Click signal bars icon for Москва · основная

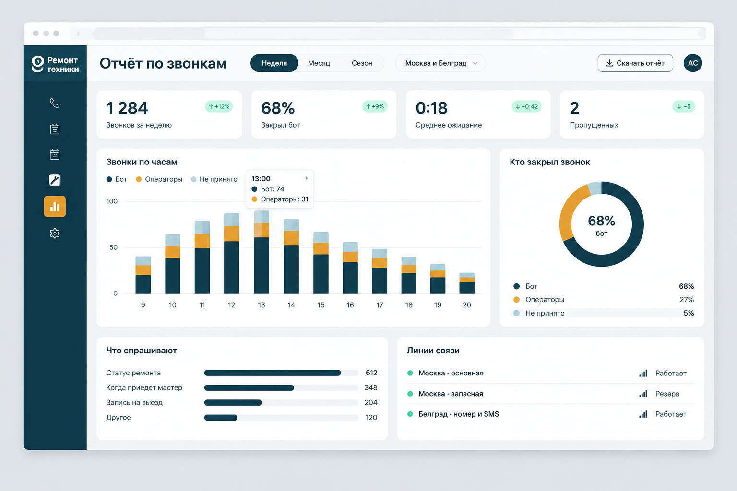pyautogui.click(x=643, y=373)
